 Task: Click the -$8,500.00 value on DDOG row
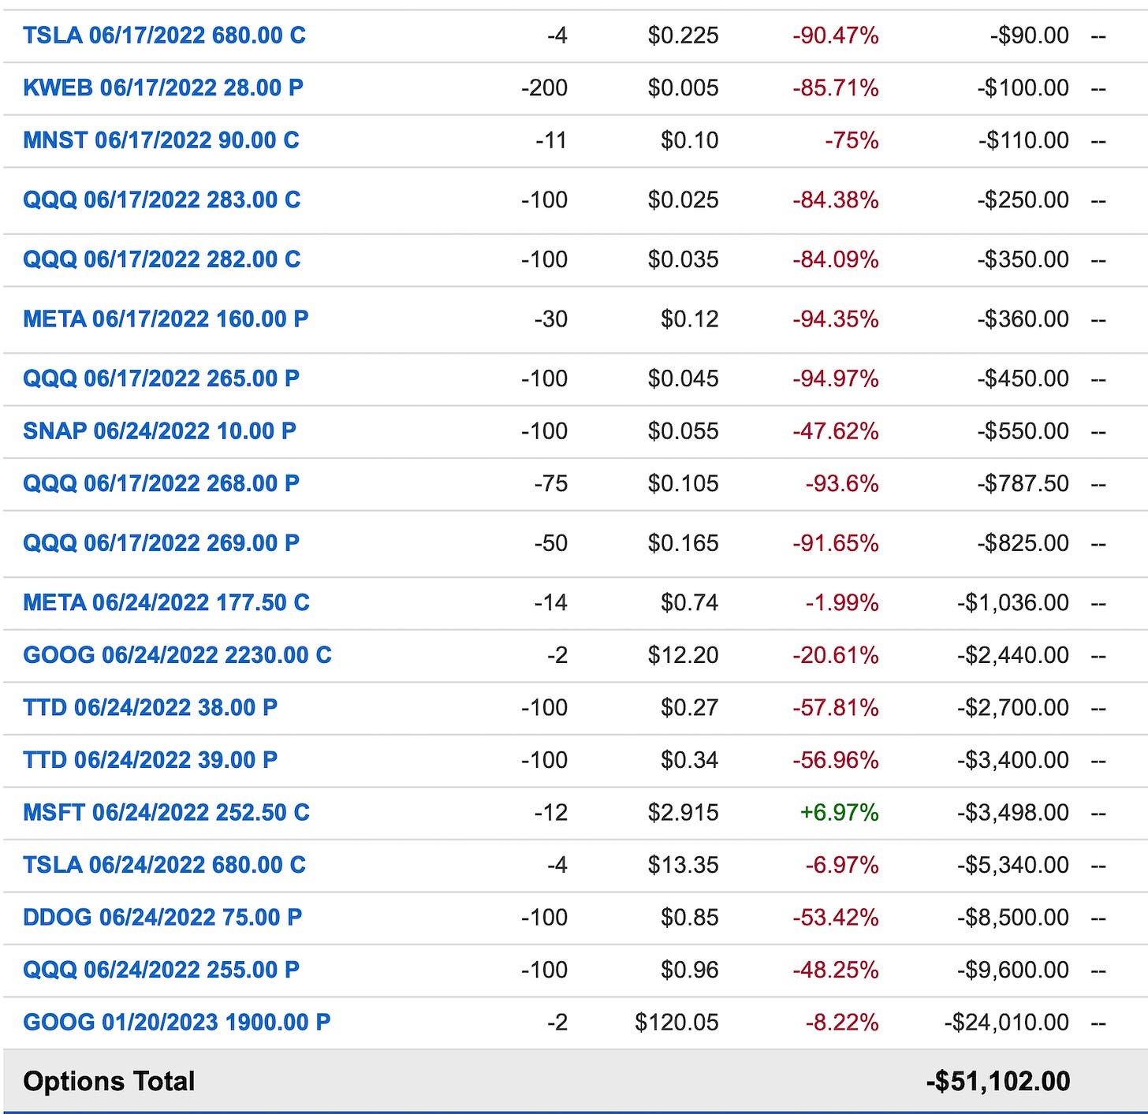tap(1013, 918)
